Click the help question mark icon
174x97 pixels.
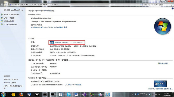tap(173, 8)
